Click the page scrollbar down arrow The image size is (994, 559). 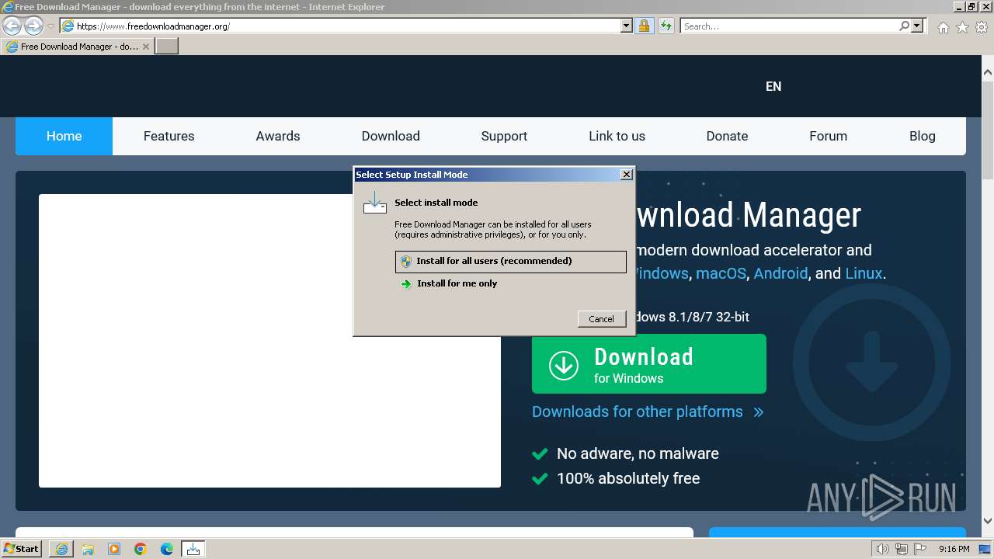point(987,521)
